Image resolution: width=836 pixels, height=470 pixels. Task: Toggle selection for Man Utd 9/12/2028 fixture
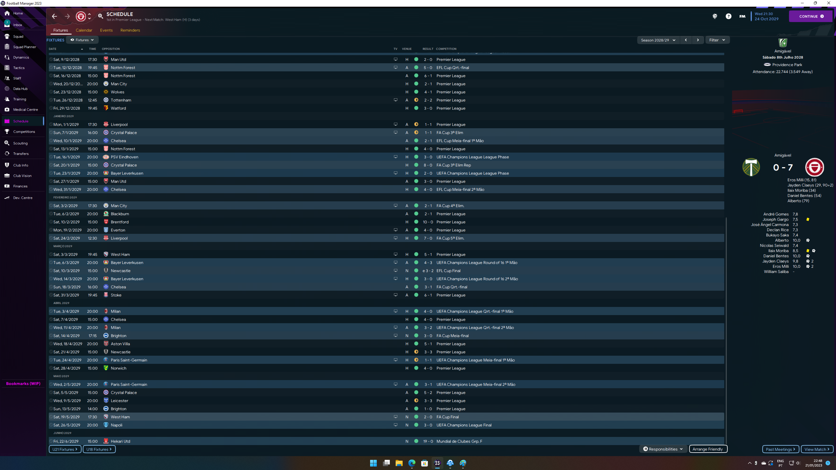pos(51,59)
